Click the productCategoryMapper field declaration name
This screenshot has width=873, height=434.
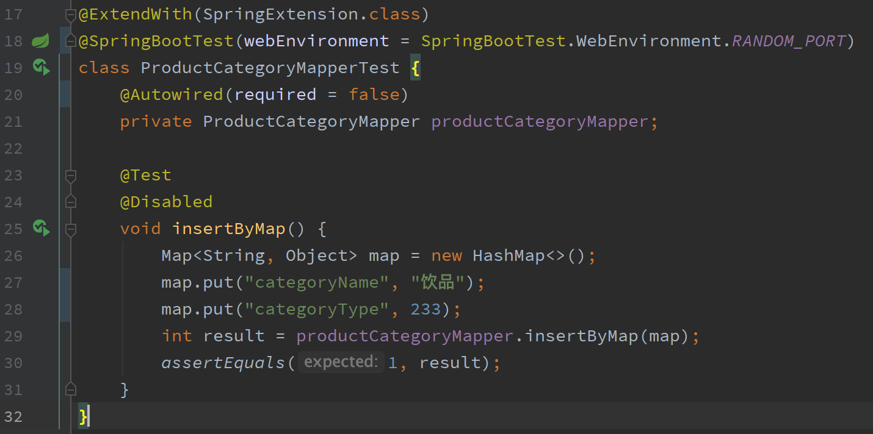point(540,121)
